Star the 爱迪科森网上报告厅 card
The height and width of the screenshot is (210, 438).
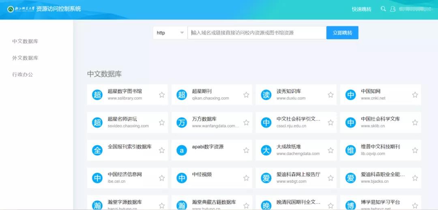pyautogui.click(x=331, y=178)
